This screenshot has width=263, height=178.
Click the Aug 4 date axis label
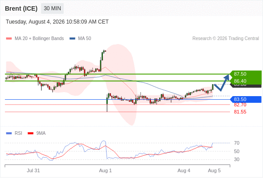(184, 170)
